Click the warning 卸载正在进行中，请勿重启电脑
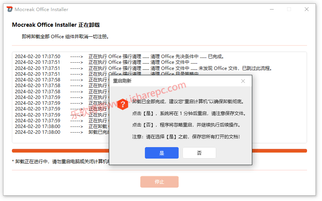322x201 pixels. coord(61,162)
